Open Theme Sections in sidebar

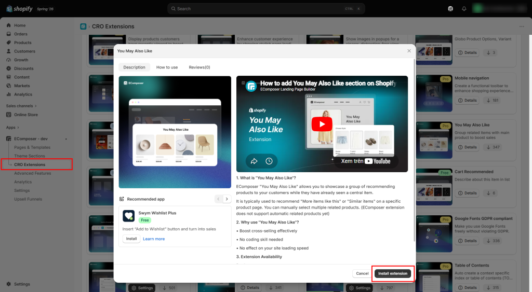30,156
